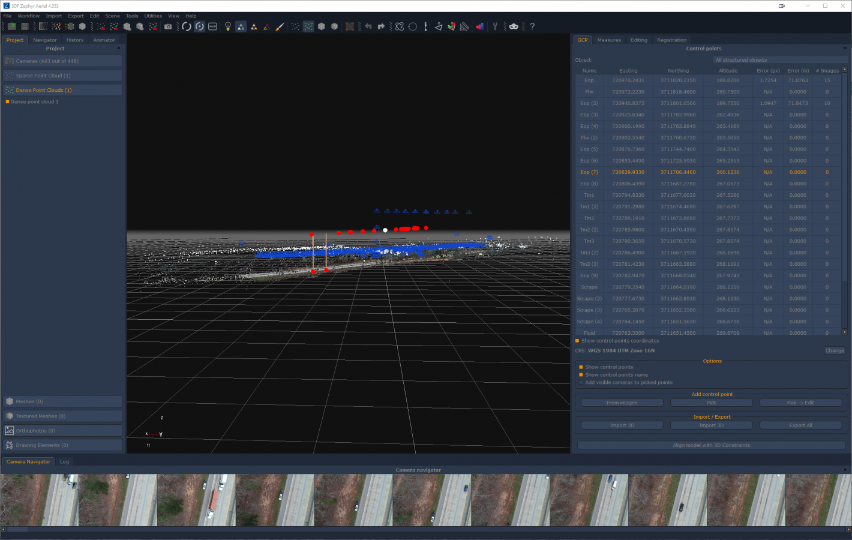852x540 pixels.
Task: Enable Add visible cameras to picked points
Action: click(581, 382)
